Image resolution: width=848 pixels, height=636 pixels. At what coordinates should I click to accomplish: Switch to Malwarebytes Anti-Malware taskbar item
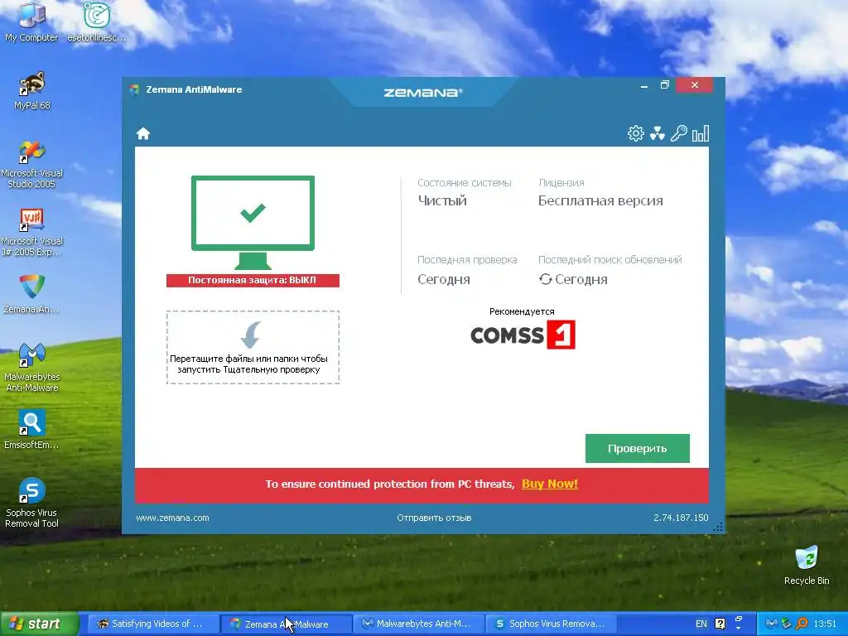(x=417, y=624)
